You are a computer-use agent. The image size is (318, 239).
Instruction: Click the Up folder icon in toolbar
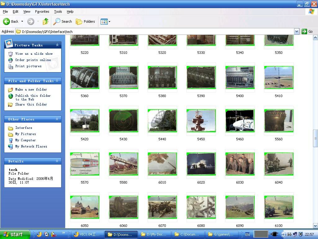tap(46, 21)
